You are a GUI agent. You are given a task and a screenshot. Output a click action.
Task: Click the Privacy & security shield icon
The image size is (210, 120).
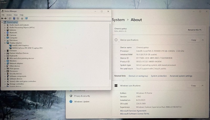click(x=71, y=96)
